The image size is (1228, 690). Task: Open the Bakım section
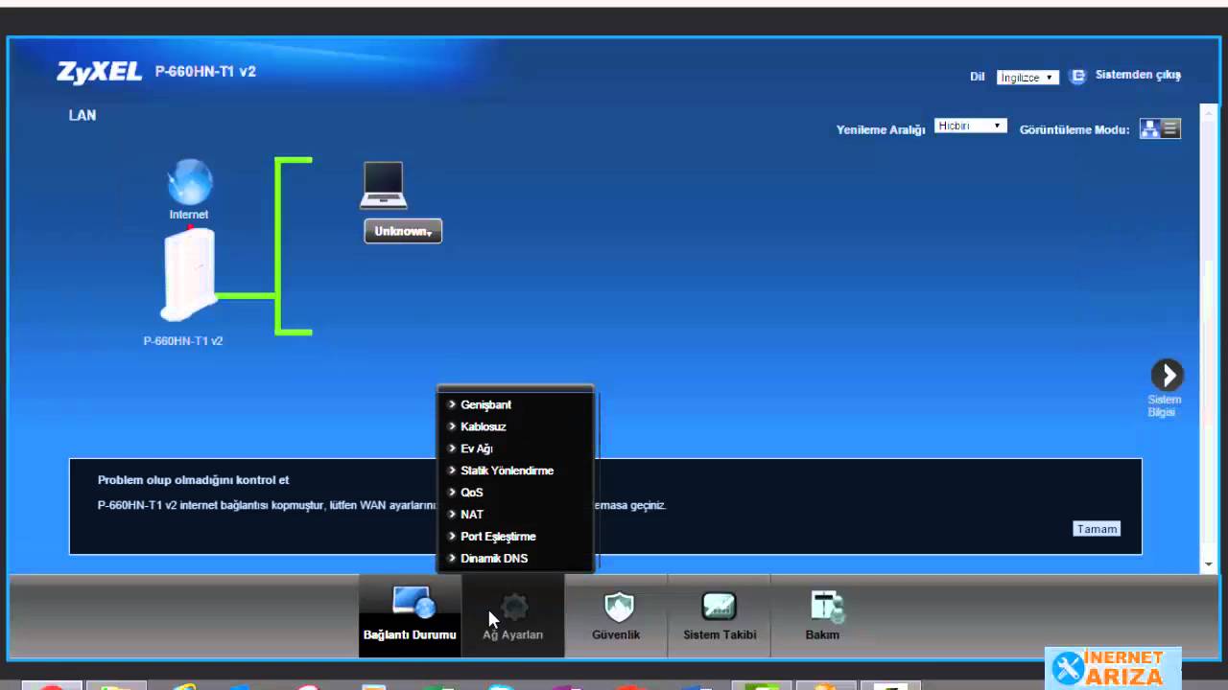(x=822, y=615)
